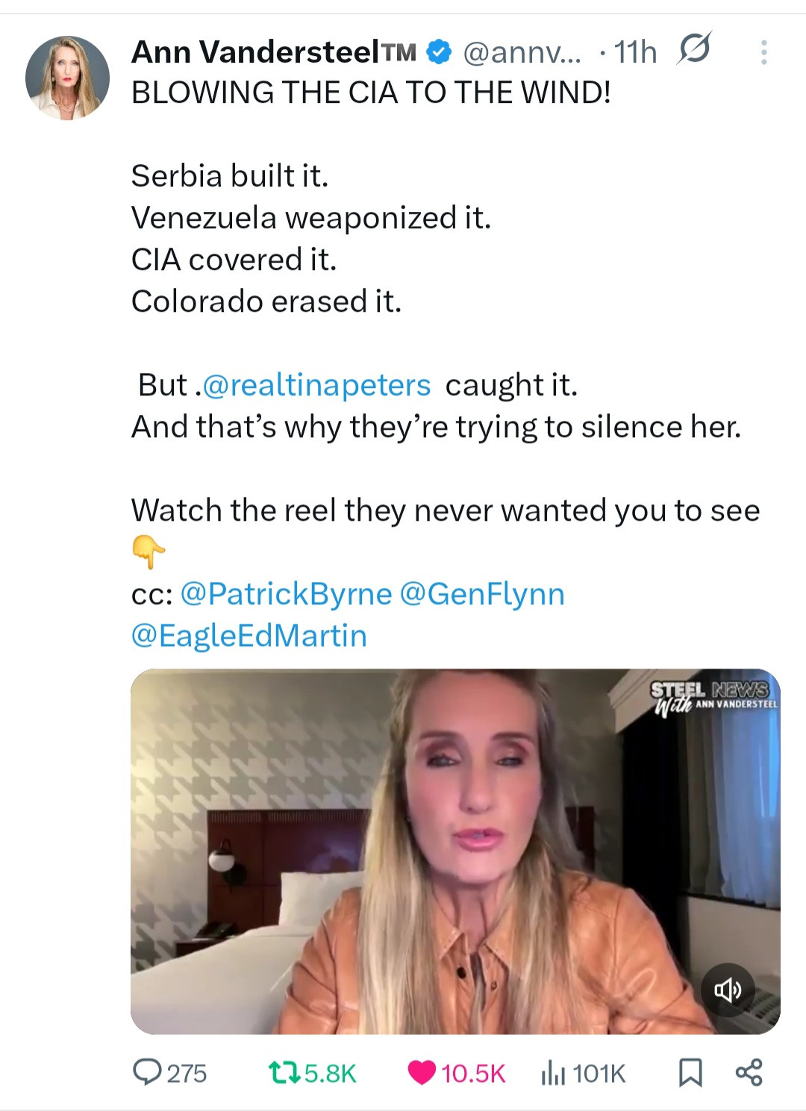Repost the tweet with 5.8K retweets
The height and width of the screenshot is (1111, 806).
(x=284, y=1072)
